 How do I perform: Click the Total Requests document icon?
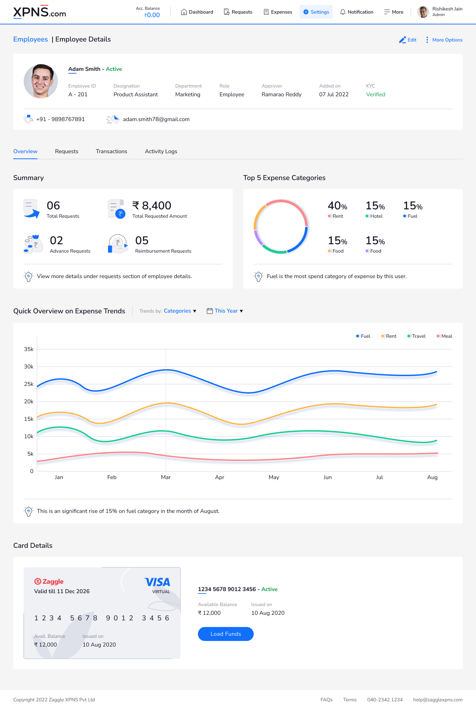[31, 209]
